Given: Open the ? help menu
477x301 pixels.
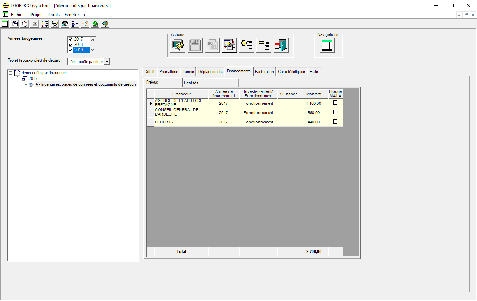Looking at the screenshot, I should [85, 15].
